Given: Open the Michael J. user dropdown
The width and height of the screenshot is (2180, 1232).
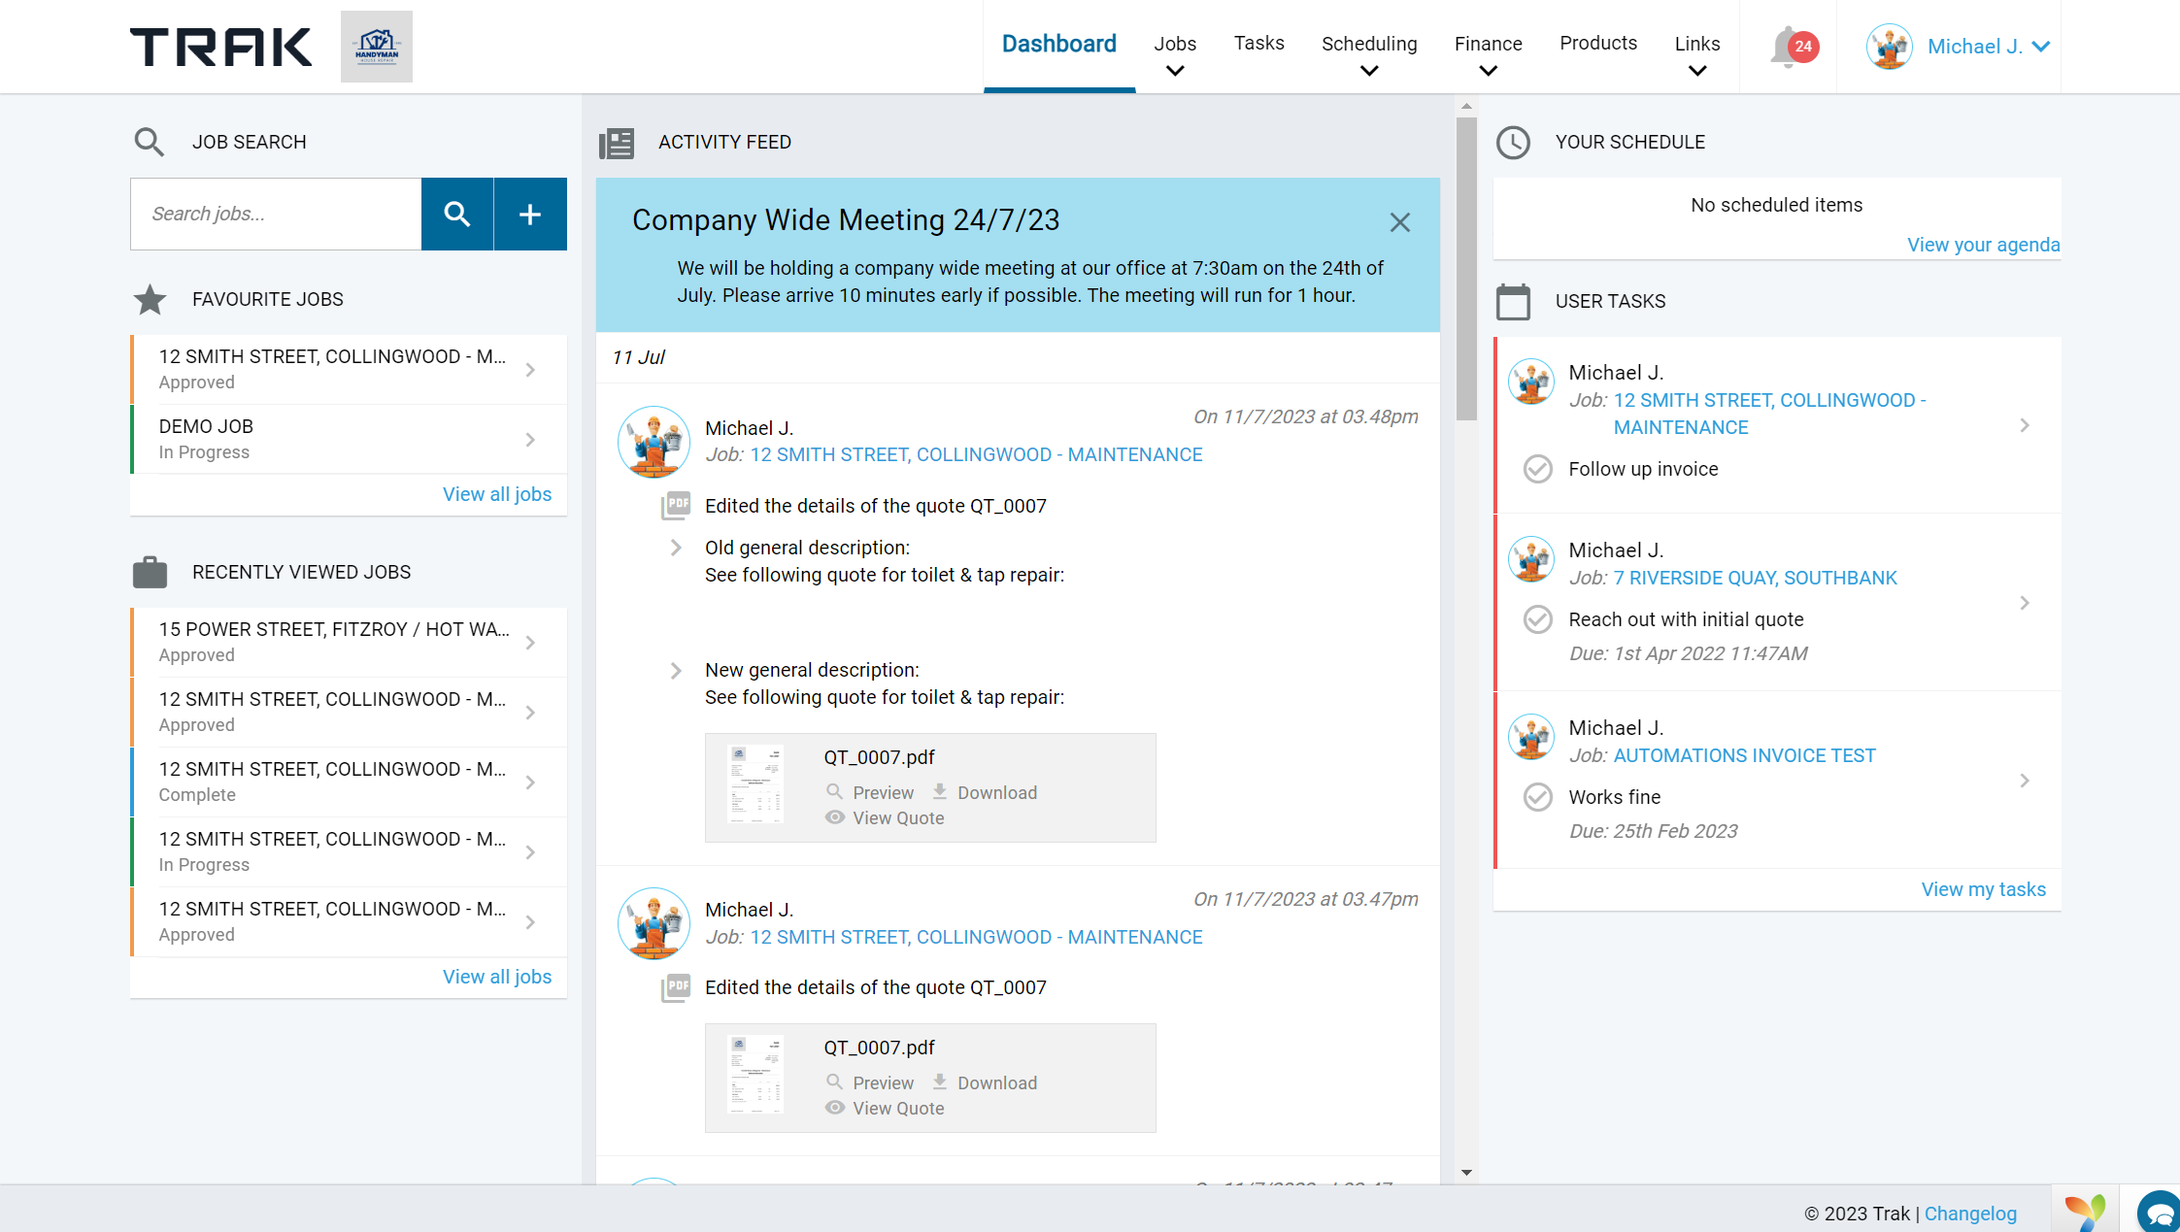Looking at the screenshot, I should 1987,46.
